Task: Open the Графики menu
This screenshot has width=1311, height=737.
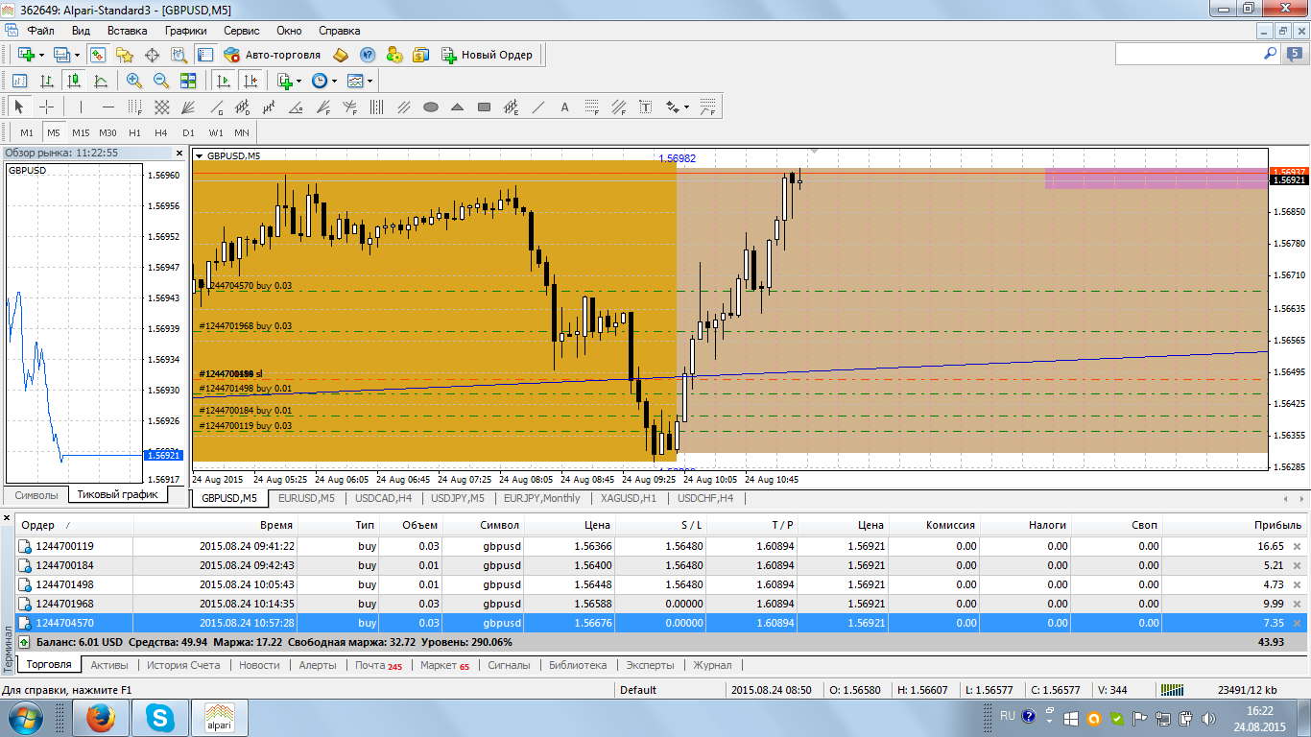Action: (185, 31)
